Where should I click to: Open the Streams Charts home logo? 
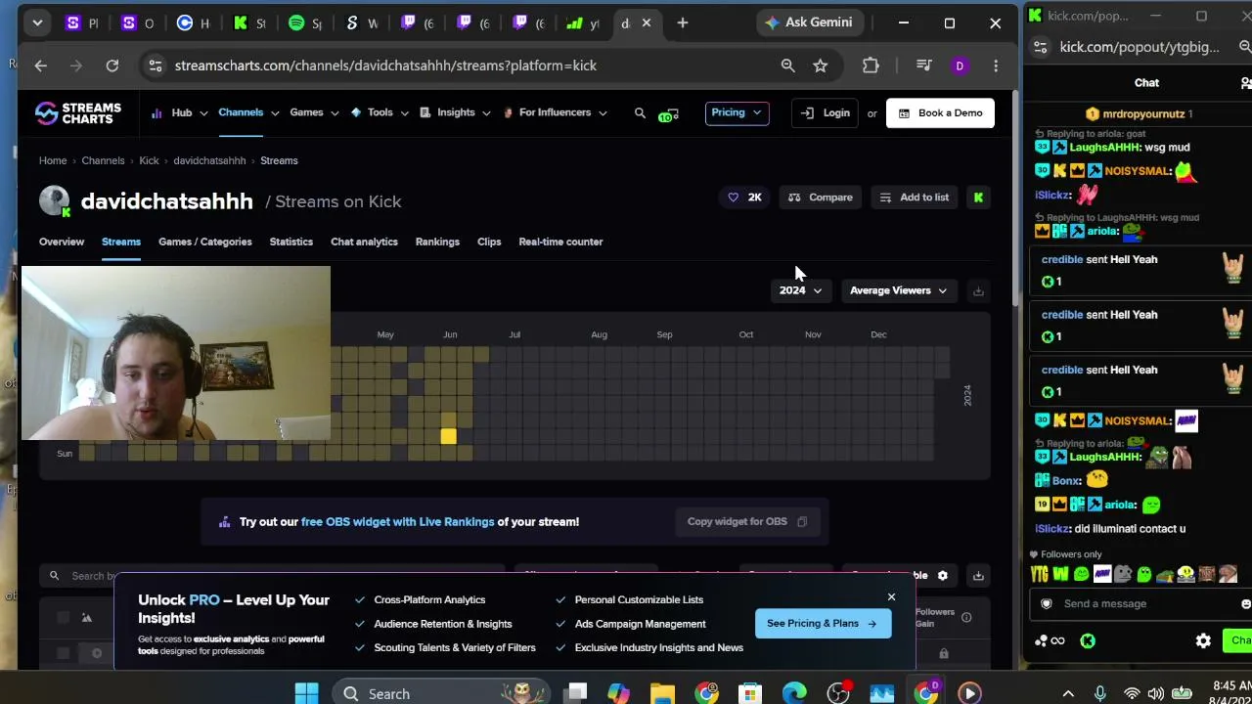[78, 113]
